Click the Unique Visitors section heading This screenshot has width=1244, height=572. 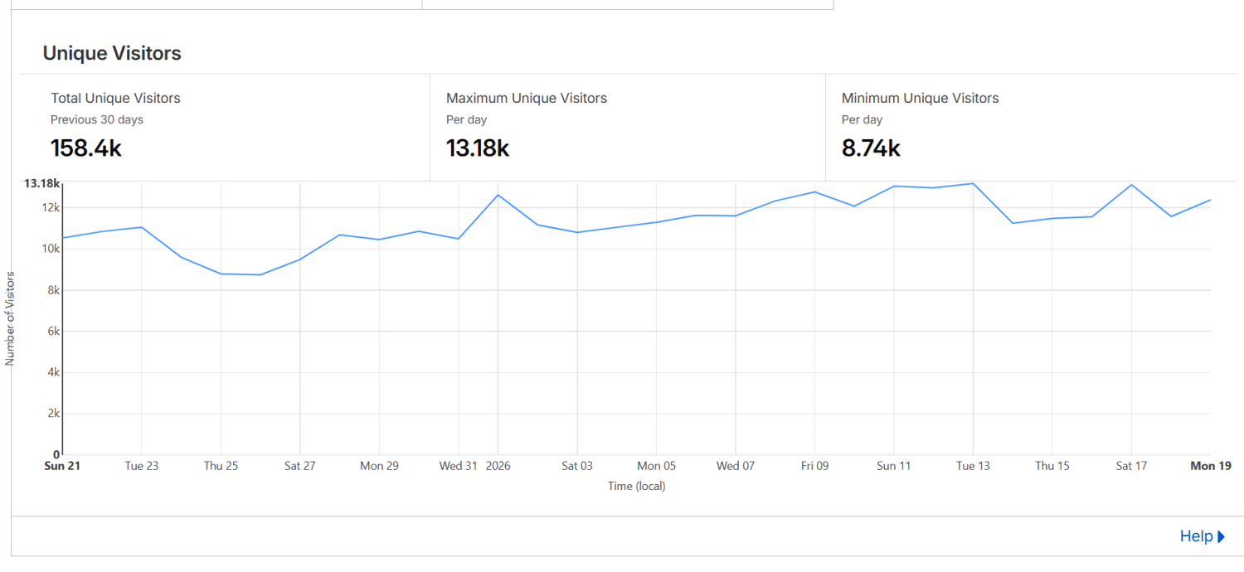click(x=112, y=53)
